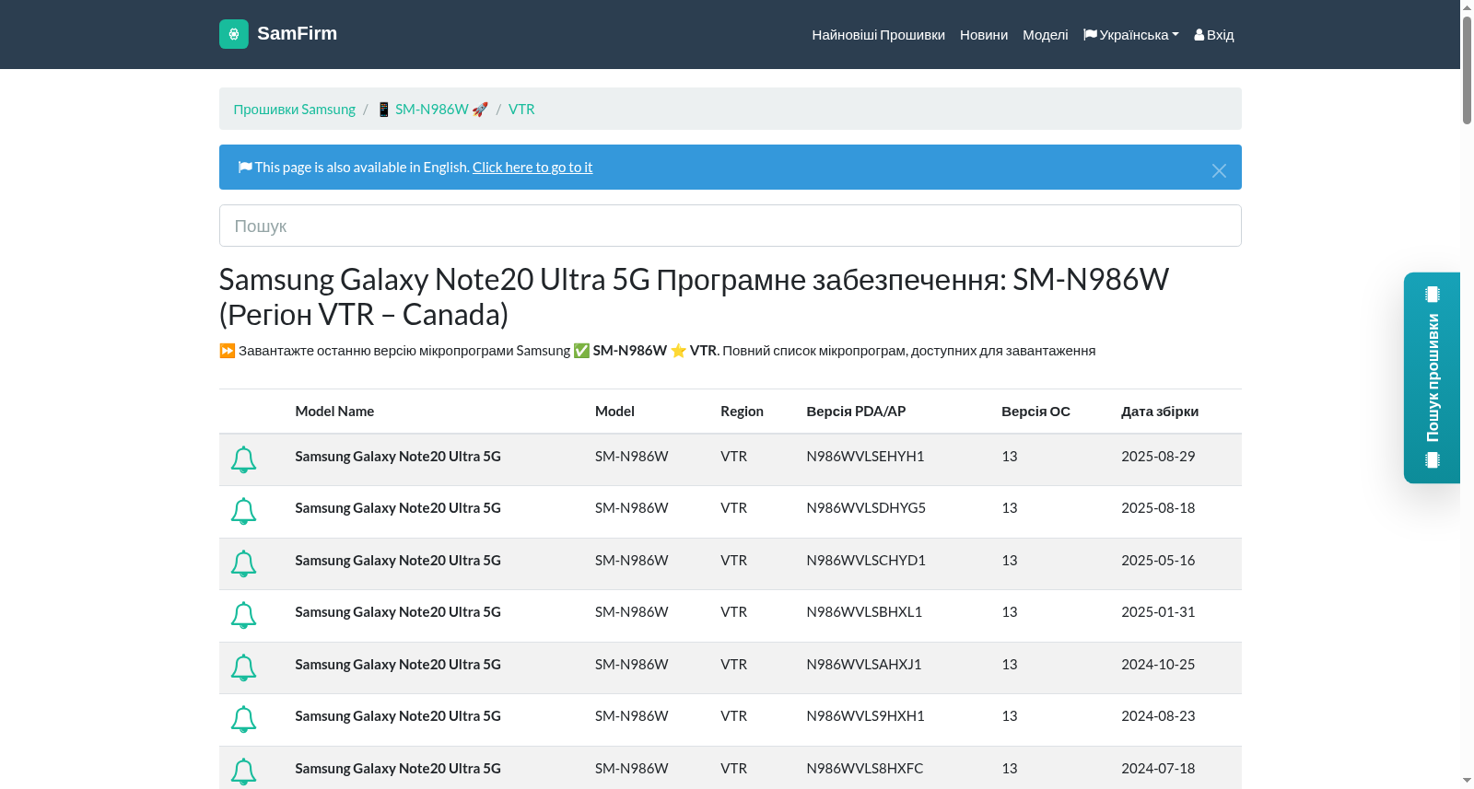Image resolution: width=1474 pixels, height=789 pixels.
Task: Click bell icon for N986WVLSEHYH1 row
Action: tap(243, 459)
